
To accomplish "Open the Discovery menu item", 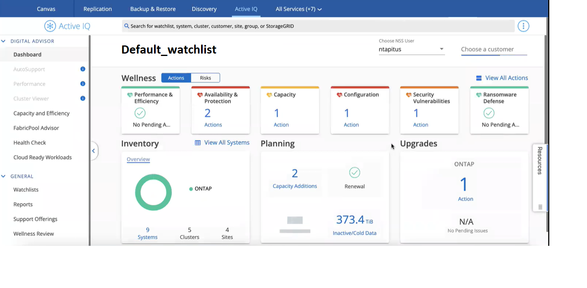I will [204, 9].
